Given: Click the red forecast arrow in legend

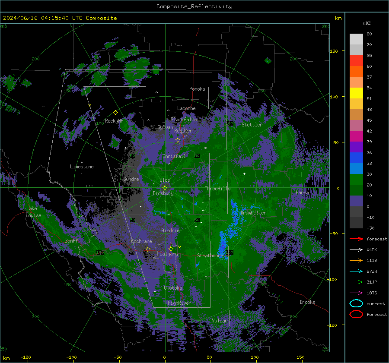Looking at the screenshot, I should (x=356, y=239).
